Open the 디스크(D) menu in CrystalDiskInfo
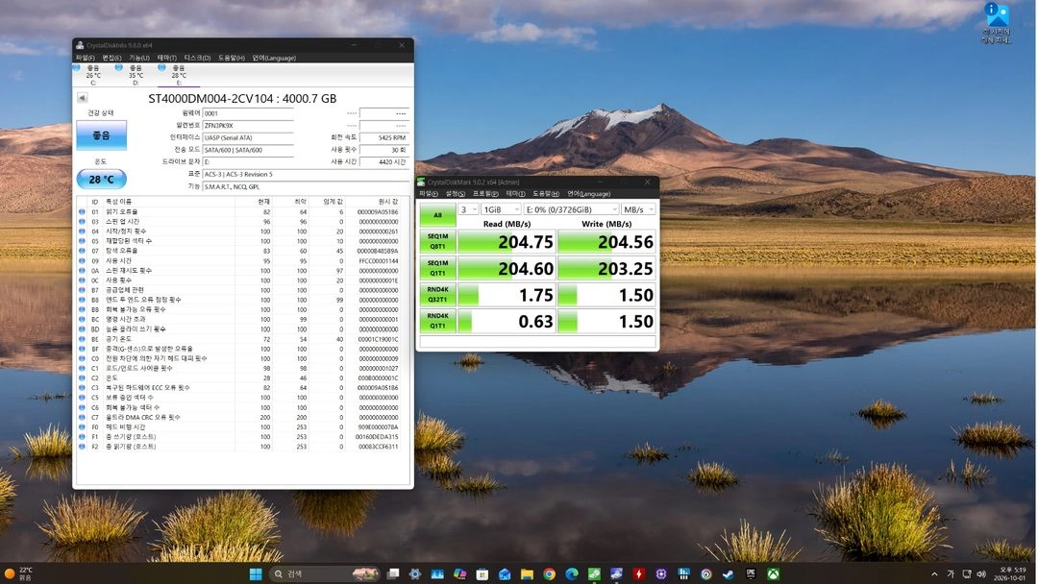Viewport: 1038px width, 584px height. (197, 59)
